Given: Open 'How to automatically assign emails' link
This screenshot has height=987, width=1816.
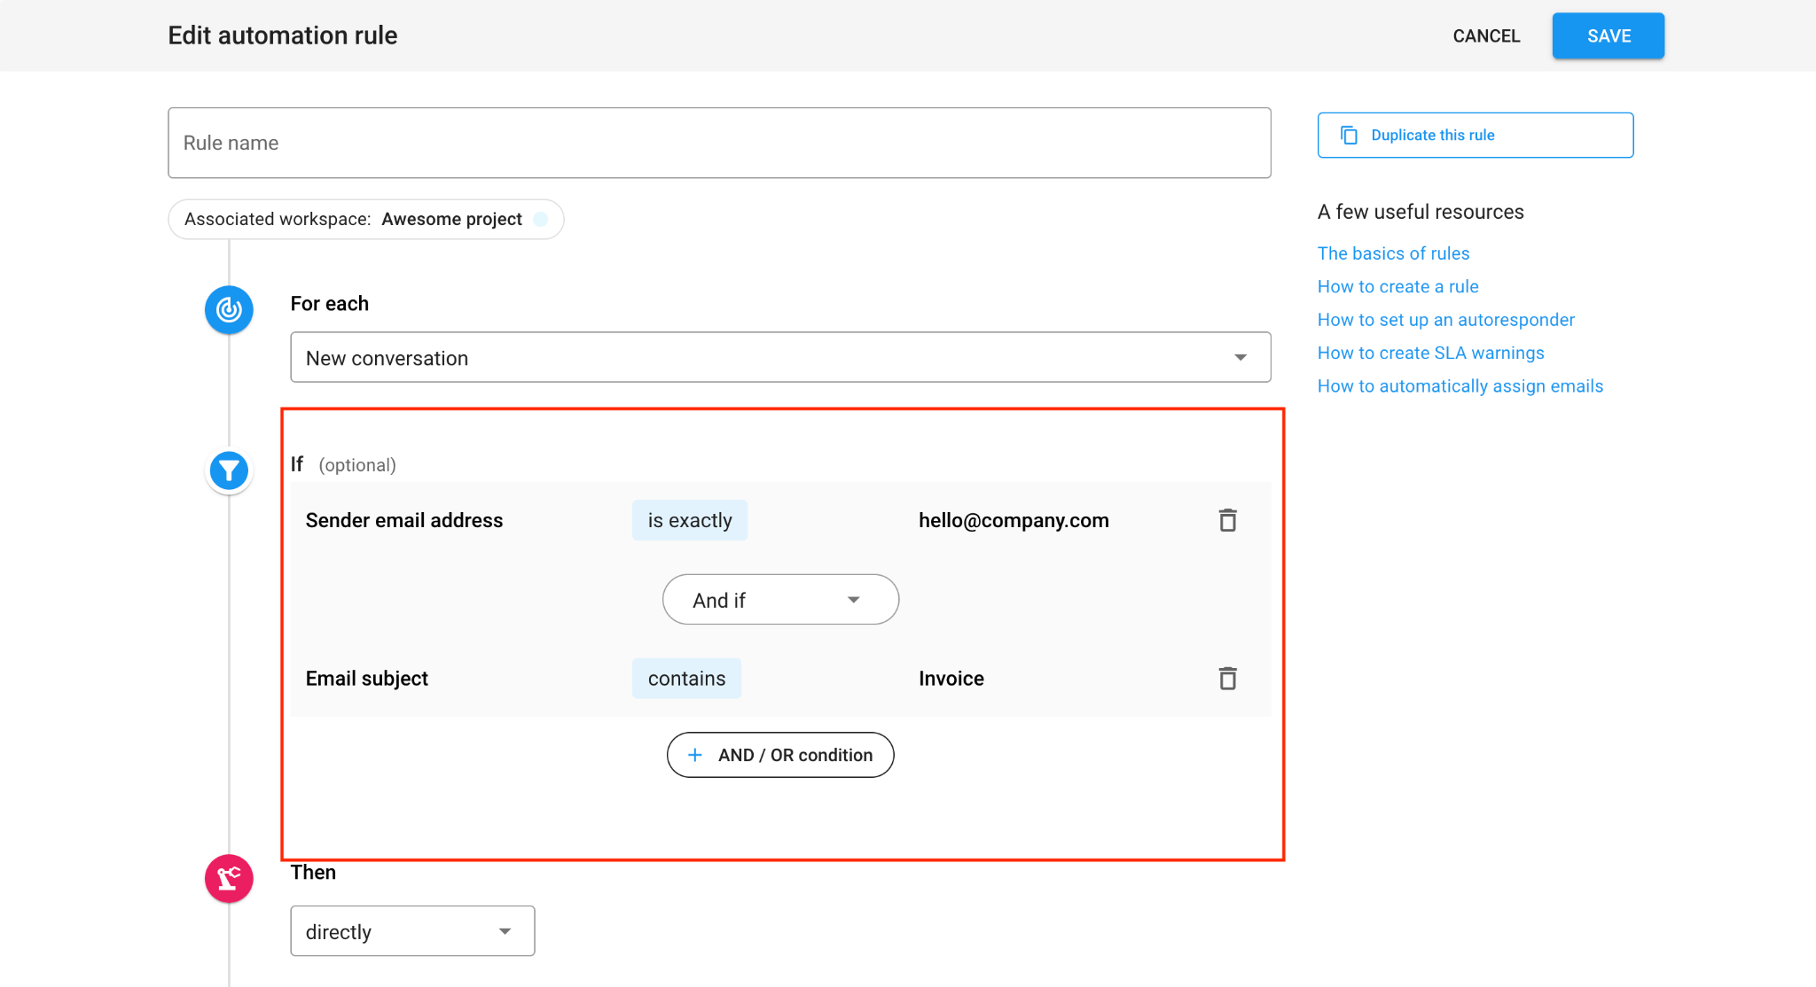Looking at the screenshot, I should pos(1460,386).
